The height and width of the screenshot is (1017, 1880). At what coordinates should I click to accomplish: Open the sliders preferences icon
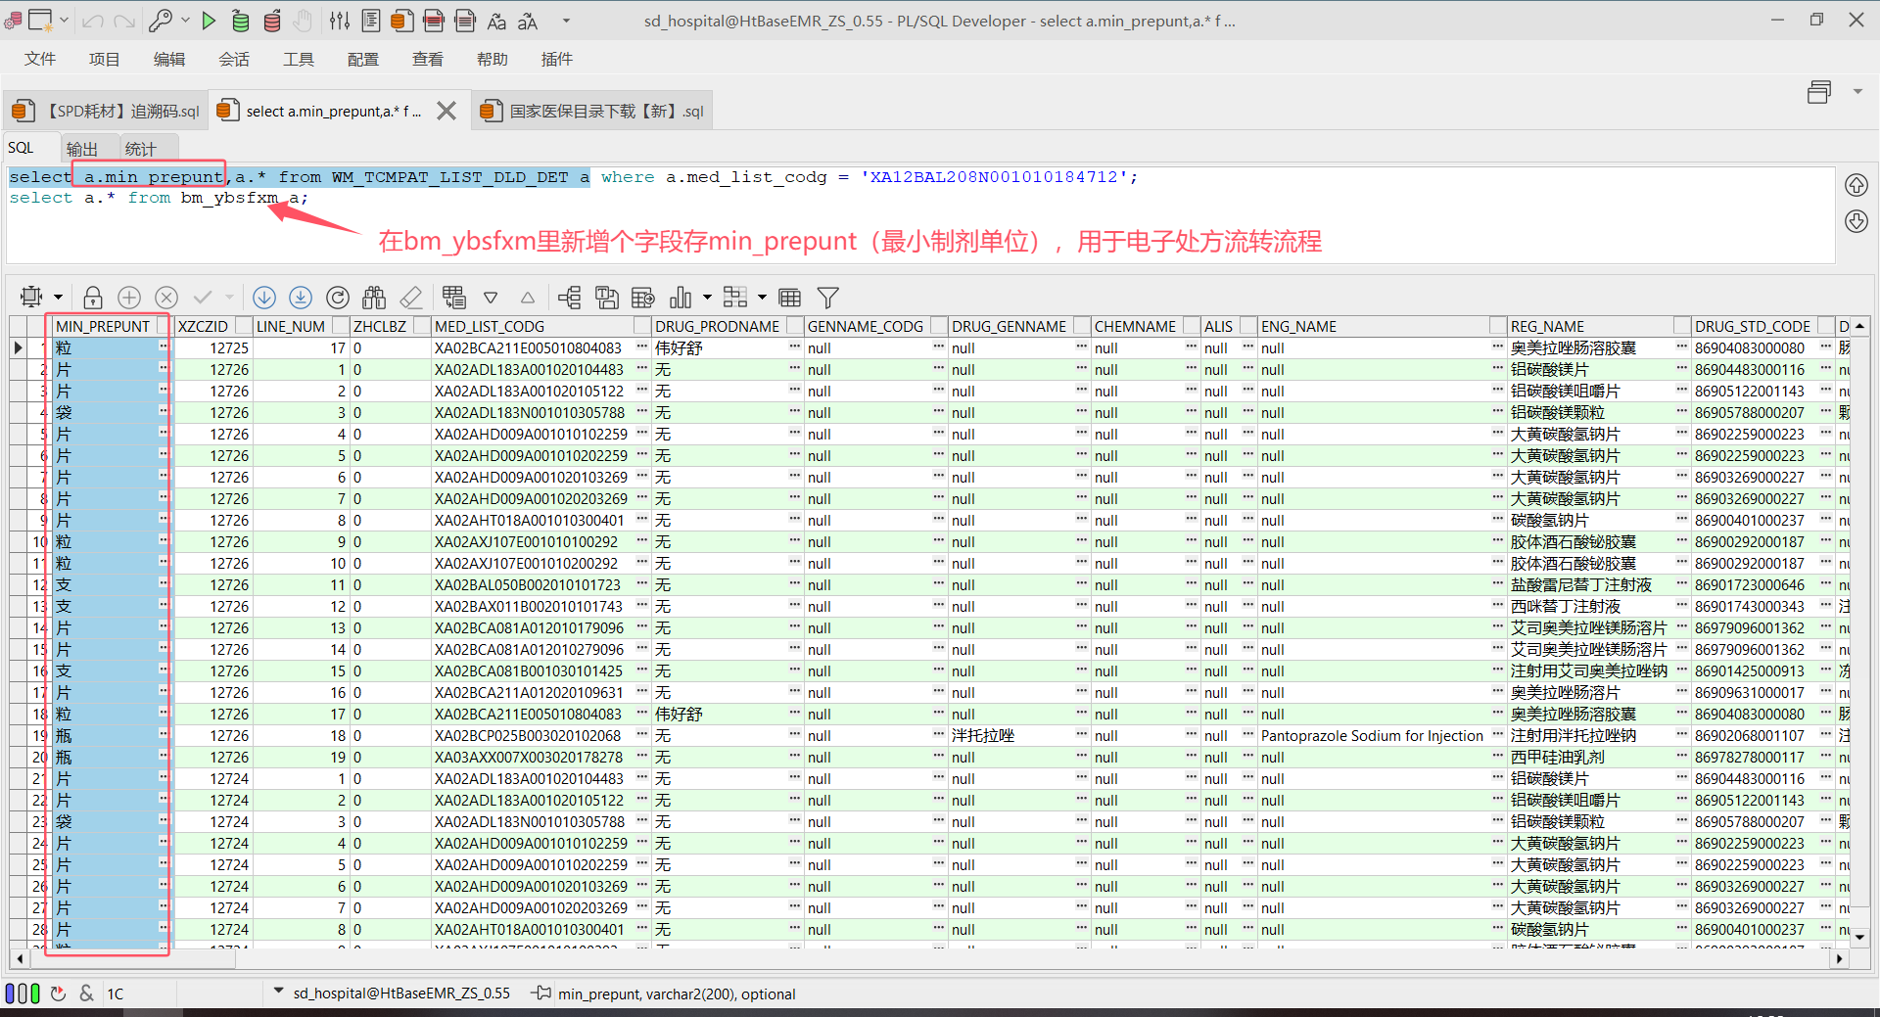(340, 21)
